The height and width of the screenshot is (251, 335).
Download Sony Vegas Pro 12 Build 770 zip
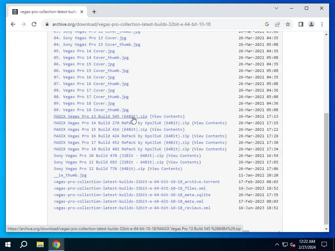(x=99, y=169)
